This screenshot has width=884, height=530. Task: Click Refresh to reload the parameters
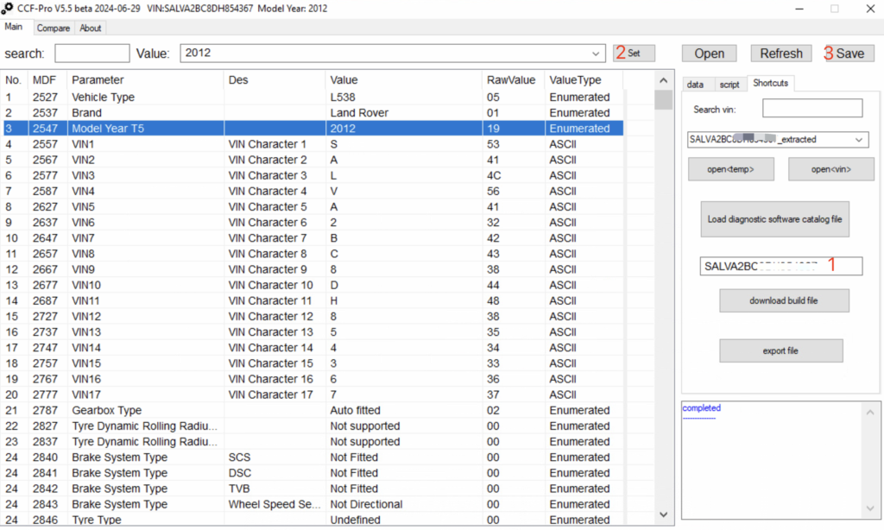pyautogui.click(x=780, y=53)
